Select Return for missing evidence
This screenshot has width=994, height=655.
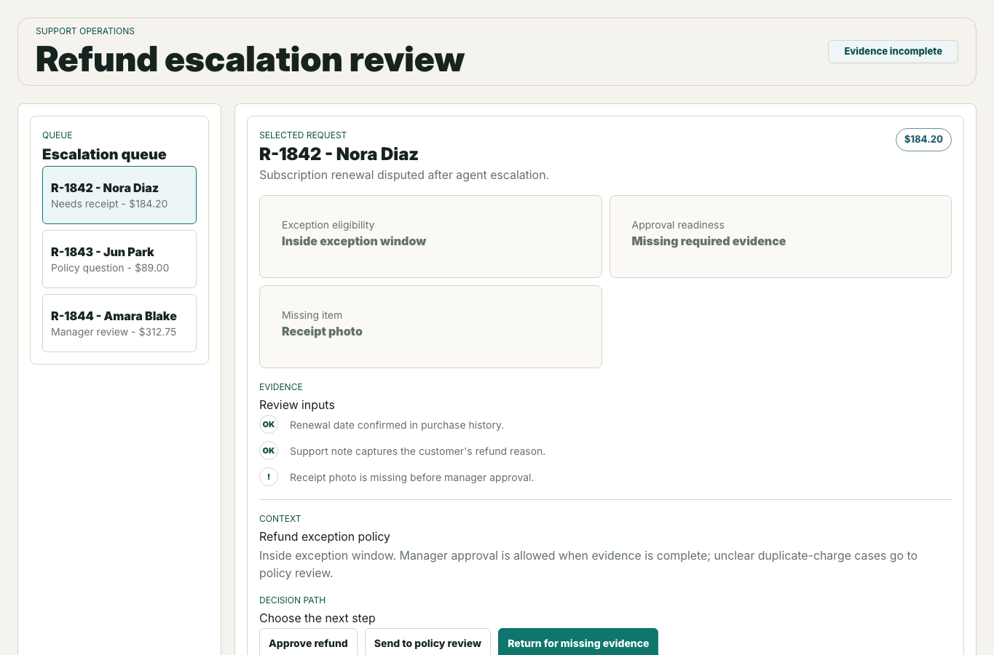(x=578, y=643)
